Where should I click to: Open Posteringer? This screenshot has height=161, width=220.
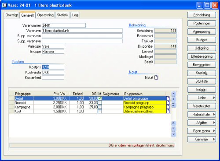(202, 23)
